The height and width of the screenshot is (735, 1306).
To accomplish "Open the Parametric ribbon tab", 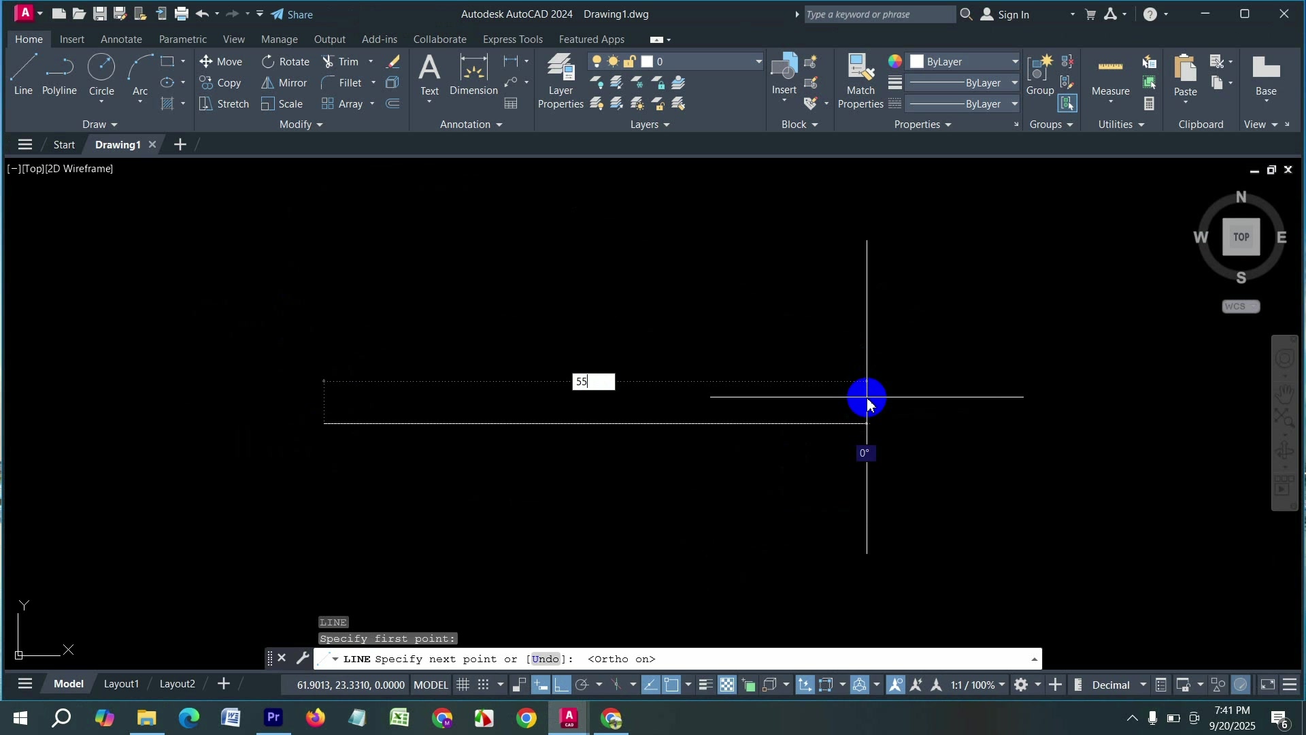I will [182, 39].
